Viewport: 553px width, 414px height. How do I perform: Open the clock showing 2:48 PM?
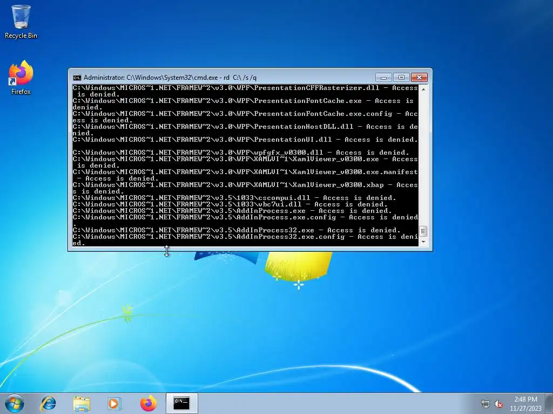click(525, 399)
